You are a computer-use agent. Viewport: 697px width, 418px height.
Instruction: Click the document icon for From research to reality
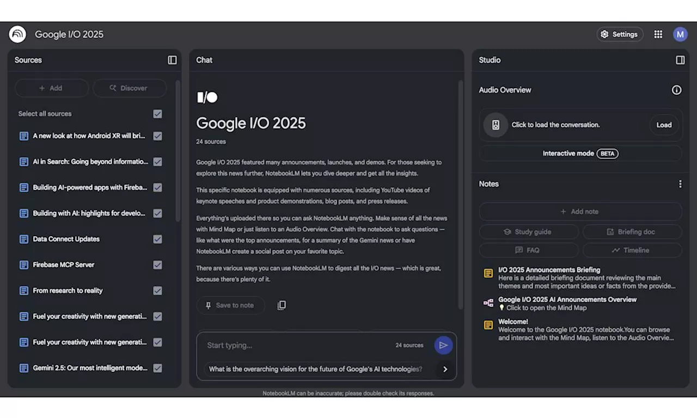[x=24, y=291]
